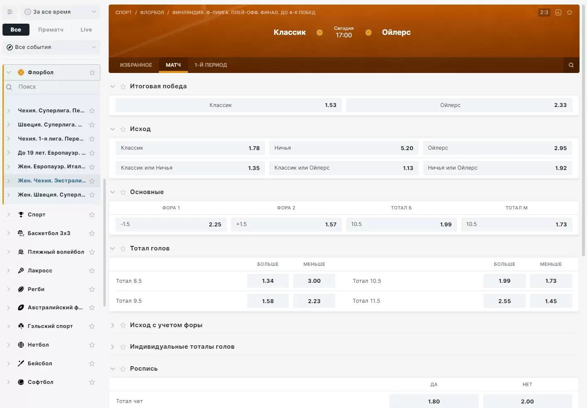
Task: Click the sidebar scrollbar
Action: (105, 243)
